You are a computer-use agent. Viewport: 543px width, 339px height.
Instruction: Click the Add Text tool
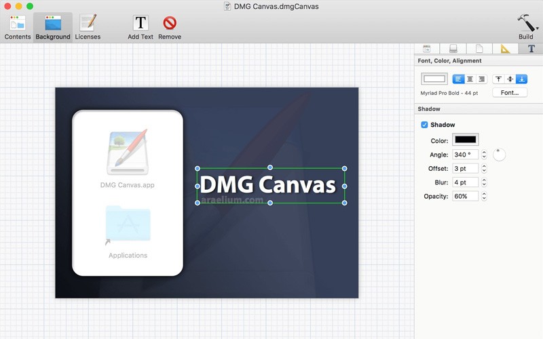pos(141,28)
